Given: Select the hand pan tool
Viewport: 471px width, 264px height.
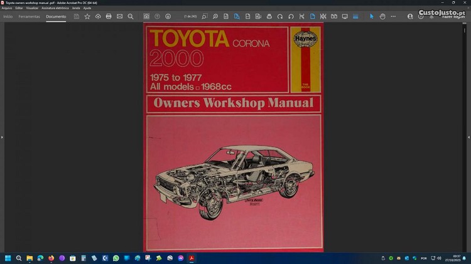Looking at the screenshot, I should click(382, 16).
